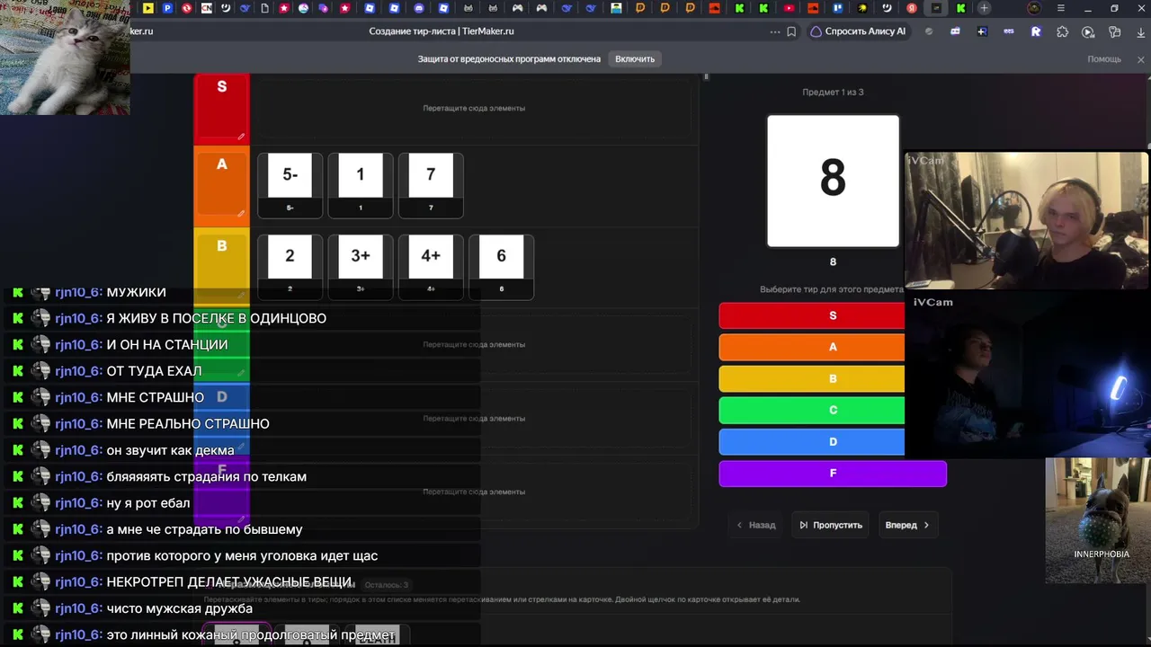Assign item to purple F tier button
The width and height of the screenshot is (1151, 647).
tap(833, 474)
